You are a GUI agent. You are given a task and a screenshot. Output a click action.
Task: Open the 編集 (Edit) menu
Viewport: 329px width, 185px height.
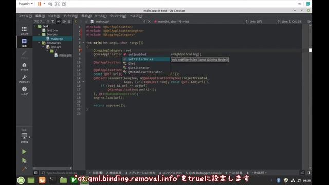pyautogui.click(x=40, y=16)
